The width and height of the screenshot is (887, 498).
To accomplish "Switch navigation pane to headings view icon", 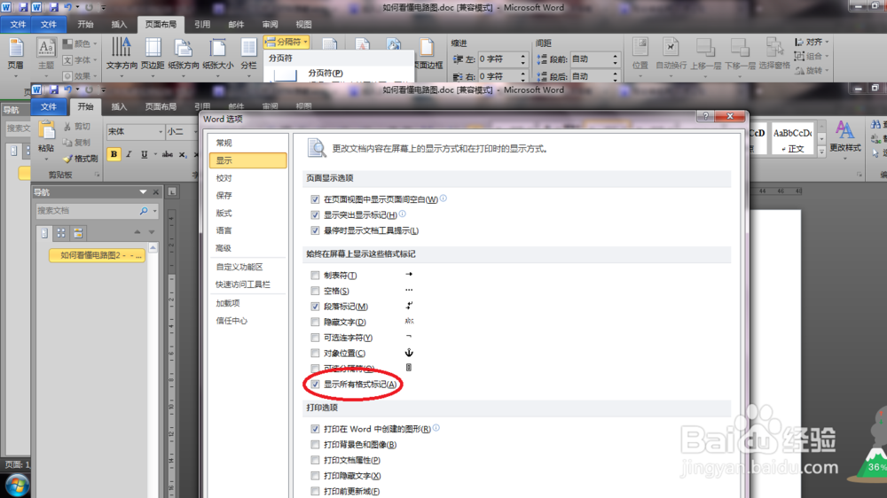I will click(x=44, y=233).
